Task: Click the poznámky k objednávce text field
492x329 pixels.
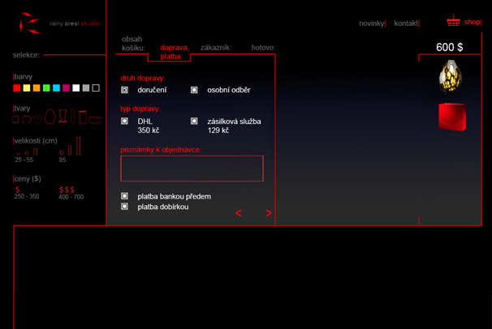Action: (x=192, y=169)
